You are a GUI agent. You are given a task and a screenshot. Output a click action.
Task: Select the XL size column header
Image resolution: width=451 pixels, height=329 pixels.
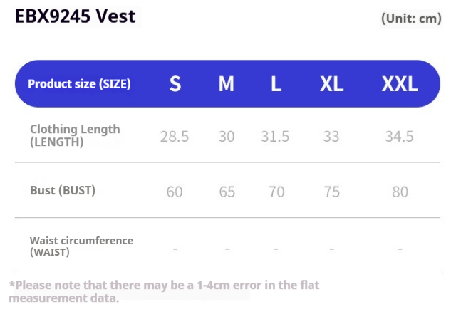coord(331,84)
